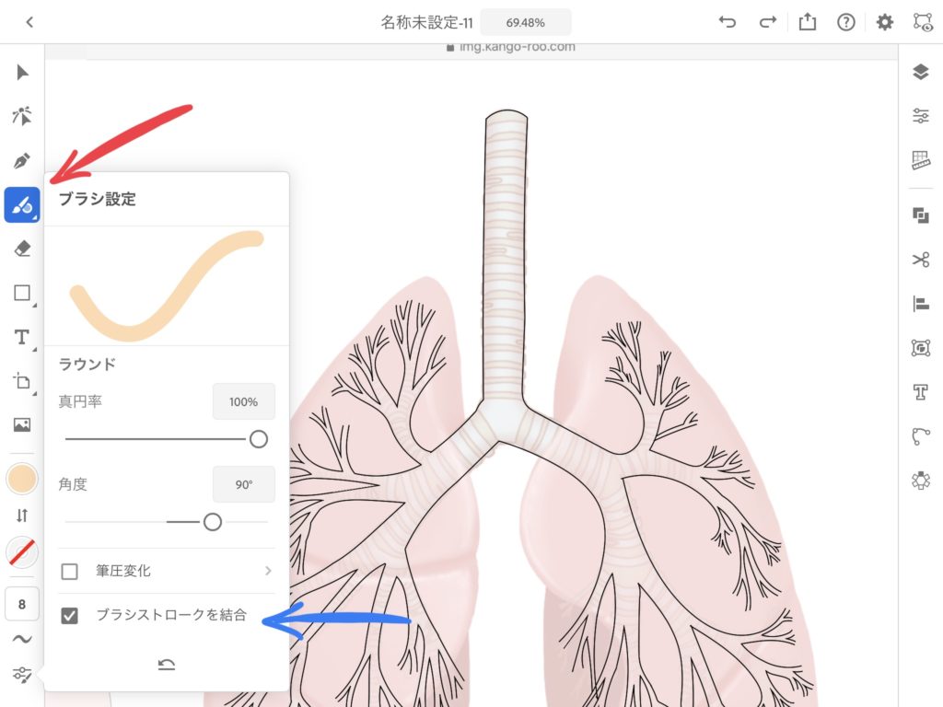Pick the Direct Selection tool
This screenshot has width=943, height=707.
[22, 116]
